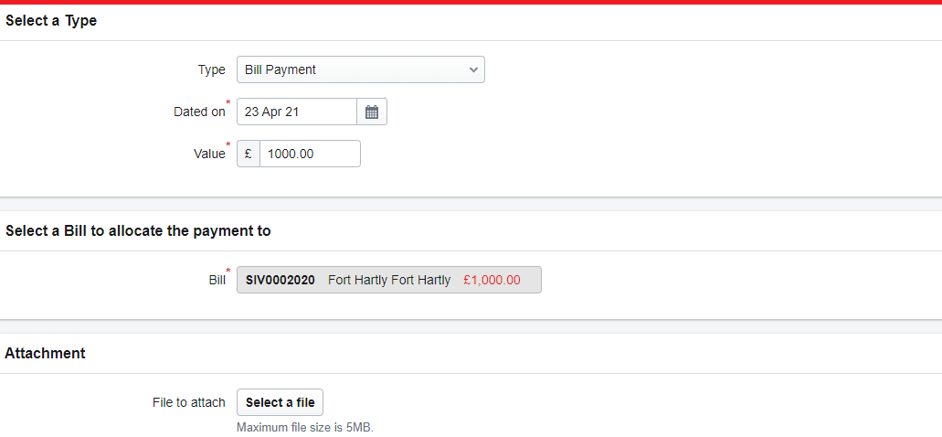Click the File to attach label
The image size is (942, 437).
[189, 403]
